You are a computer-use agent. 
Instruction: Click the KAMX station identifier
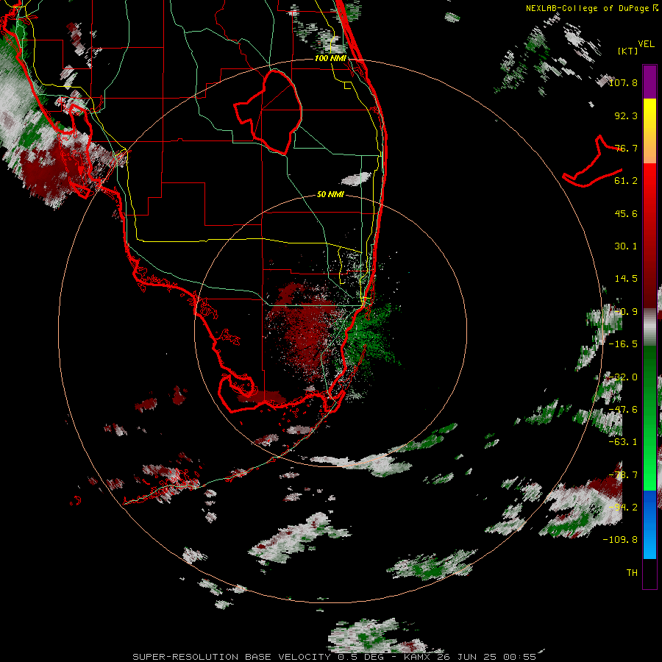click(419, 657)
